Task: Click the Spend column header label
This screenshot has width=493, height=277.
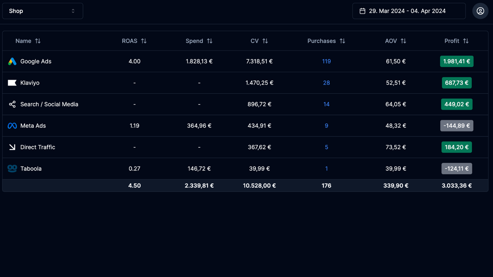Action: click(x=194, y=41)
